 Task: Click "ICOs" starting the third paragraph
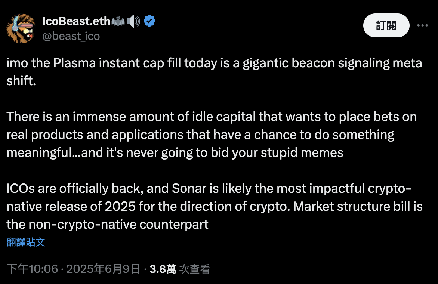coord(21,189)
